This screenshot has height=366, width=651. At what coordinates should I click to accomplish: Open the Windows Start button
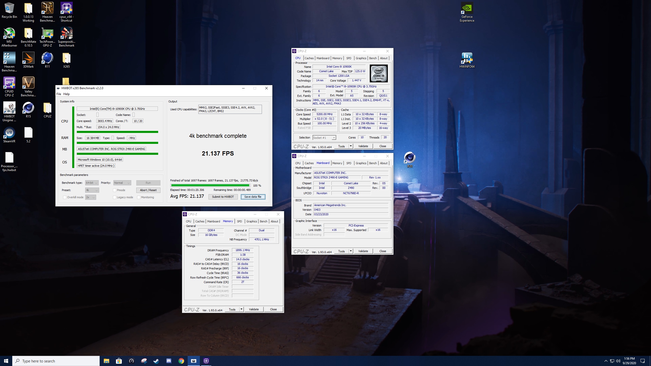tap(6, 361)
